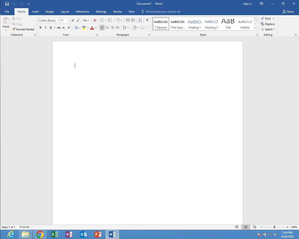Switch to the Insert ribbon tab
Viewport: 299px width, 239px height.
coord(35,12)
